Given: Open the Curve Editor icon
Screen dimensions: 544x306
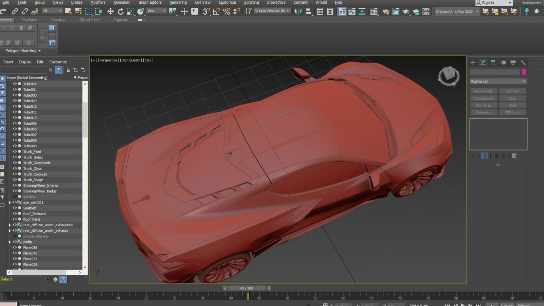Looking at the screenshot, I should point(352,11).
